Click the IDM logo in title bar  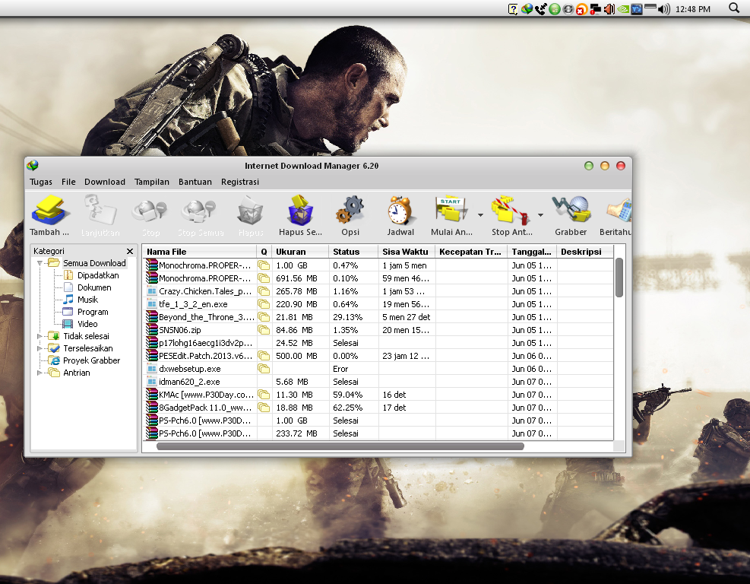33,166
